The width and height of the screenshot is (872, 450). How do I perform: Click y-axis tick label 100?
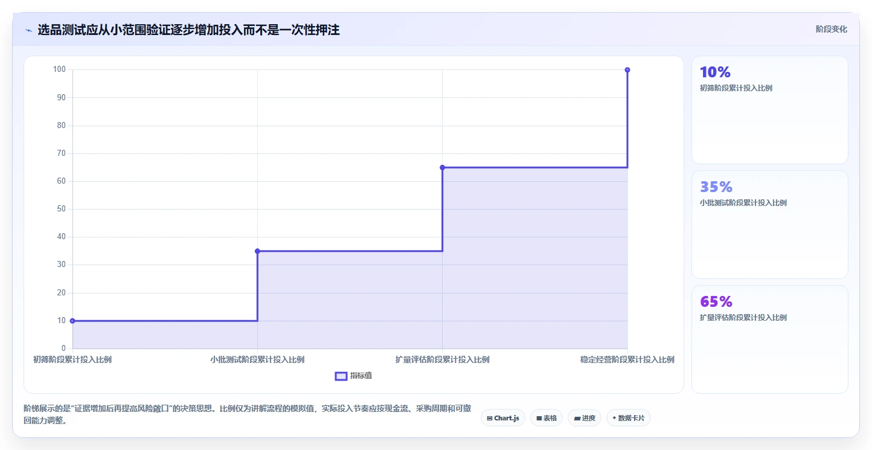pos(59,69)
